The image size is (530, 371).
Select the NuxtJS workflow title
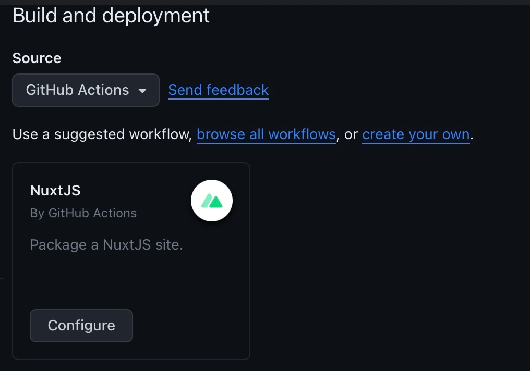tap(55, 190)
